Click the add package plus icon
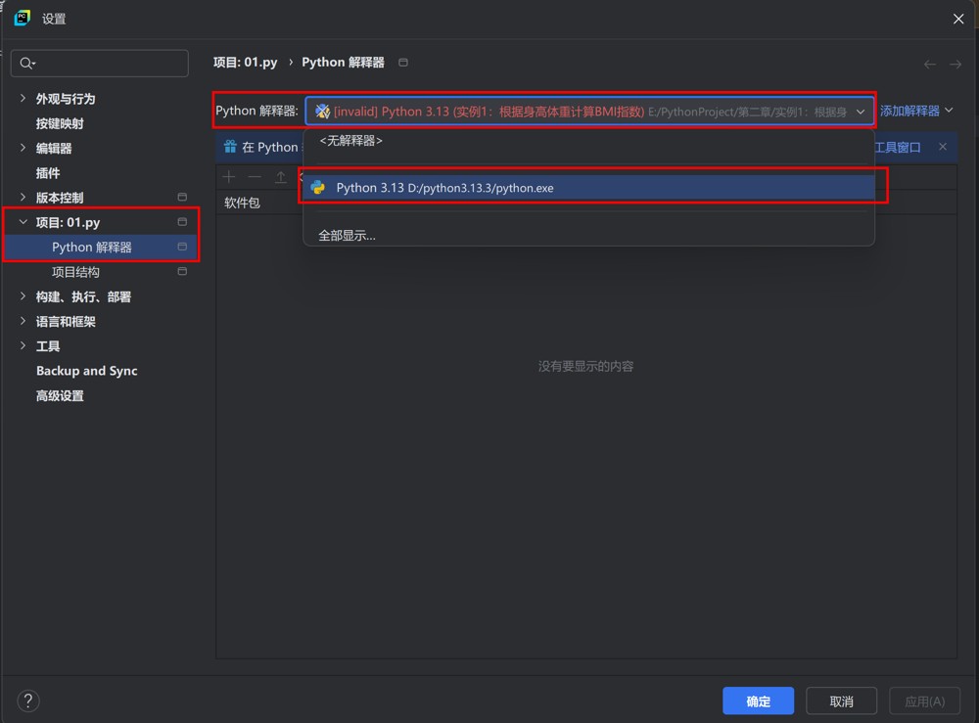This screenshot has height=723, width=979. click(x=229, y=177)
